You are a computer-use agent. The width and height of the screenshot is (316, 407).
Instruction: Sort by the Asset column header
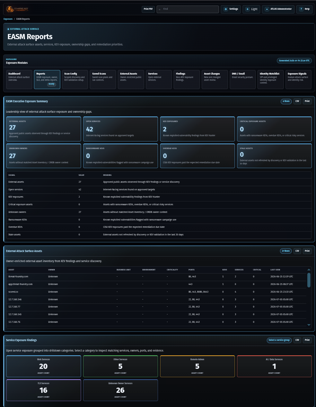click(x=11, y=270)
